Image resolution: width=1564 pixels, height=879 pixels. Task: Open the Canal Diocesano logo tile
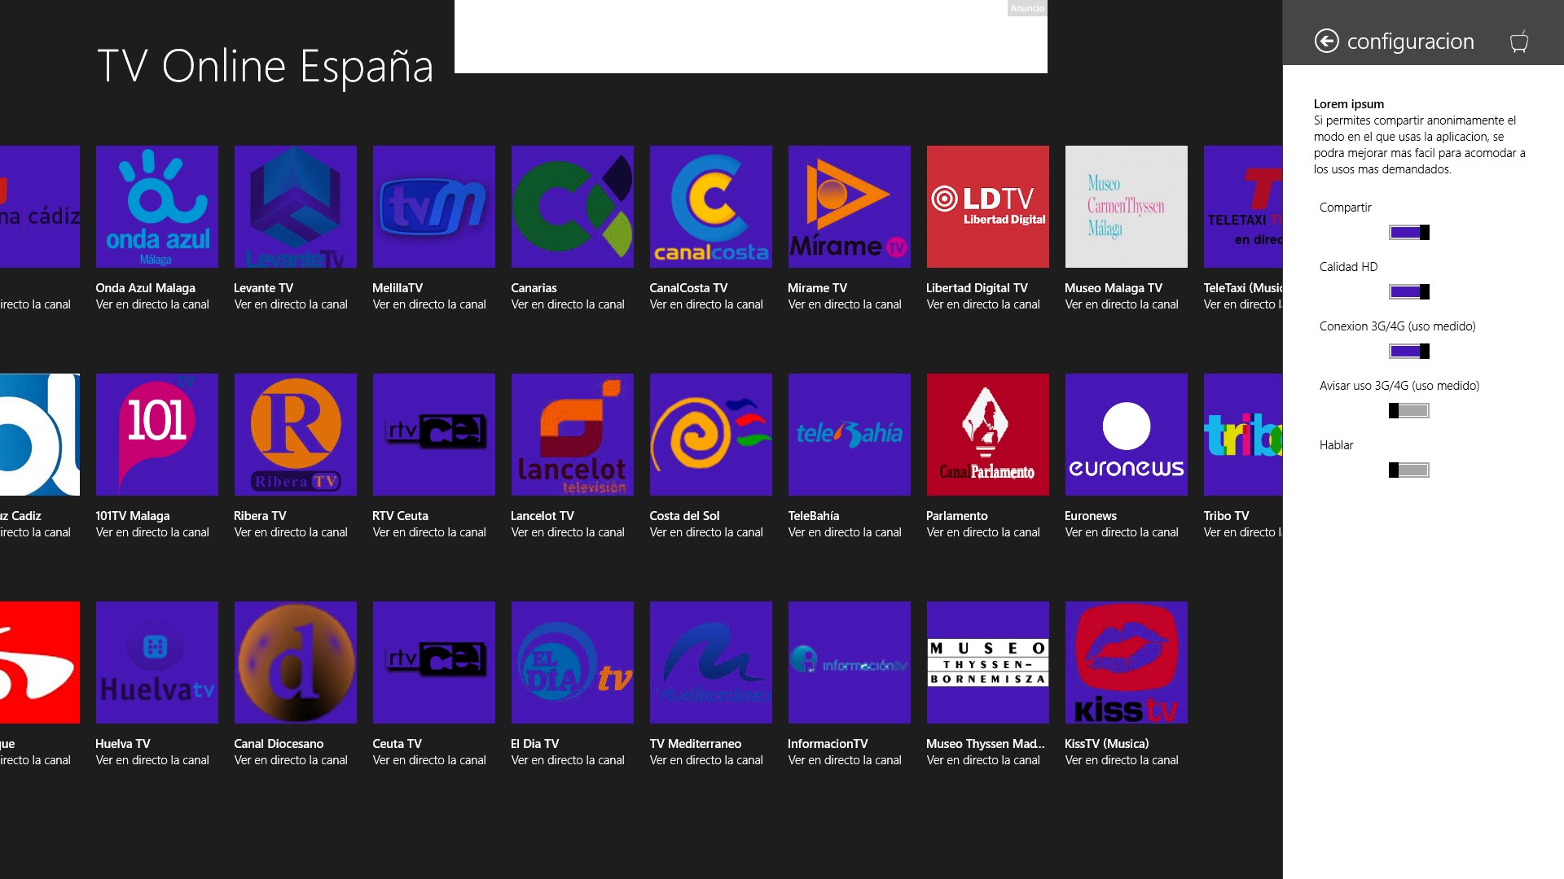pyautogui.click(x=296, y=663)
